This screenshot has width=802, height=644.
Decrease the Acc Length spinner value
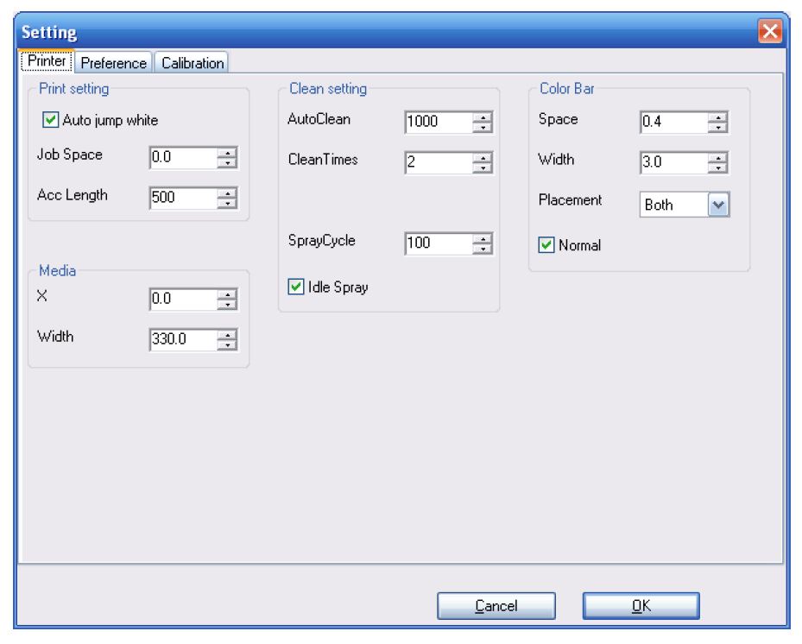227,204
